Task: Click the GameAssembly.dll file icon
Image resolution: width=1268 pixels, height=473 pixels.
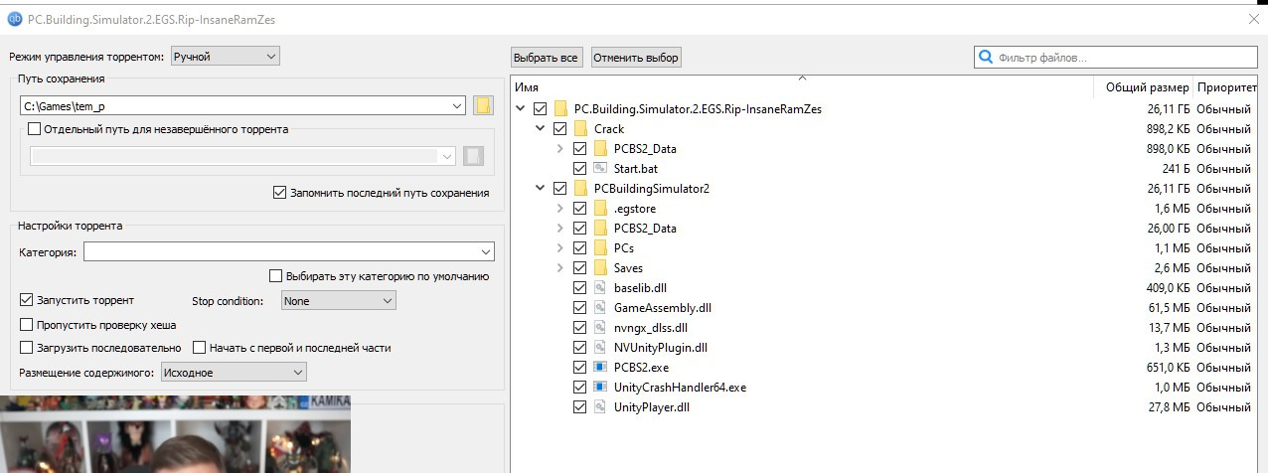Action: 600,308
